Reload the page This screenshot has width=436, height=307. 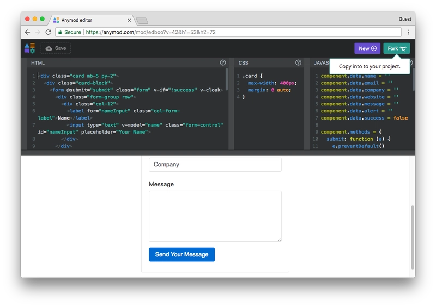(x=48, y=32)
